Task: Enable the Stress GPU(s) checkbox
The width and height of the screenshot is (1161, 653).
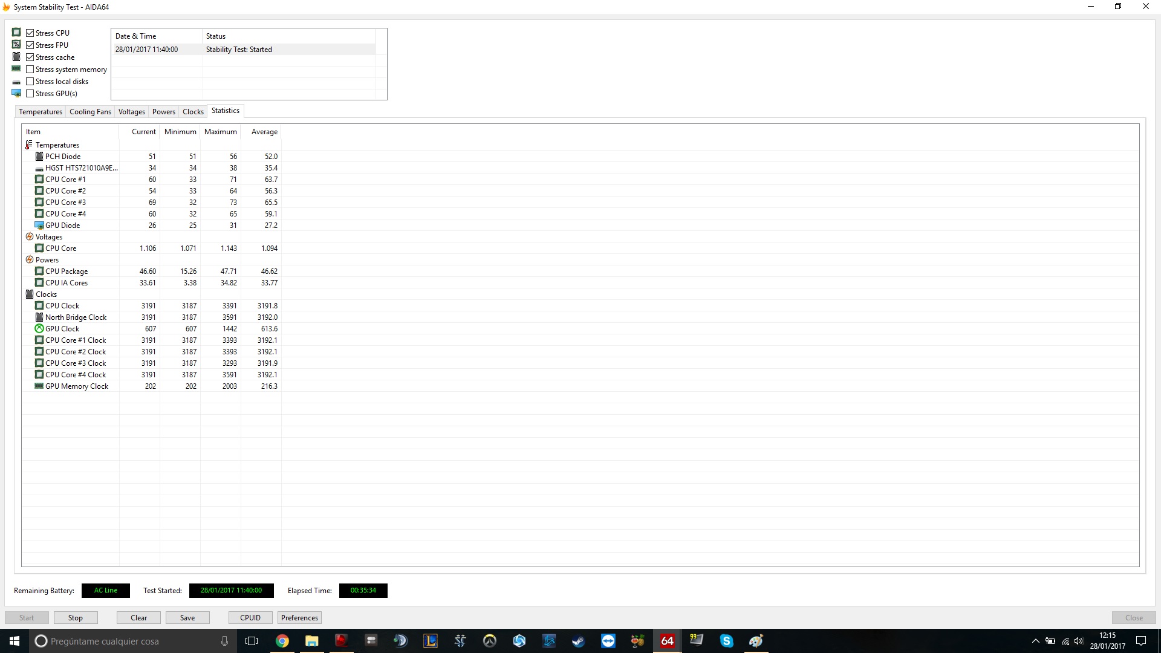Action: (30, 93)
